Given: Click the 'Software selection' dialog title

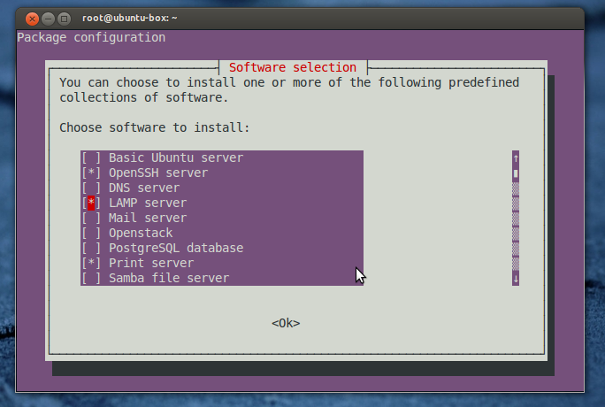Looking at the screenshot, I should (293, 67).
